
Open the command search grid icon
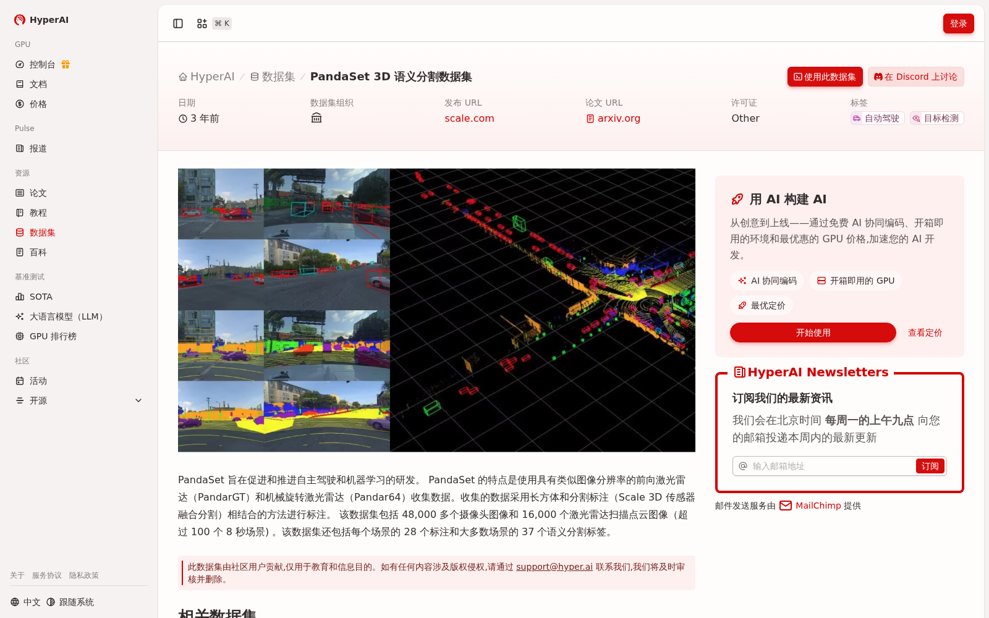click(x=202, y=23)
